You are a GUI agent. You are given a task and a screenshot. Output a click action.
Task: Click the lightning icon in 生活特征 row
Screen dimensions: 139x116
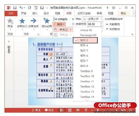click(51, 88)
